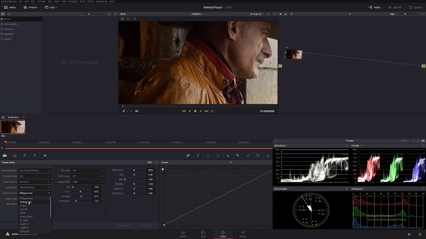Click the Vectorscope scope settings icon
This screenshot has width=426, height=239.
pos(346,189)
